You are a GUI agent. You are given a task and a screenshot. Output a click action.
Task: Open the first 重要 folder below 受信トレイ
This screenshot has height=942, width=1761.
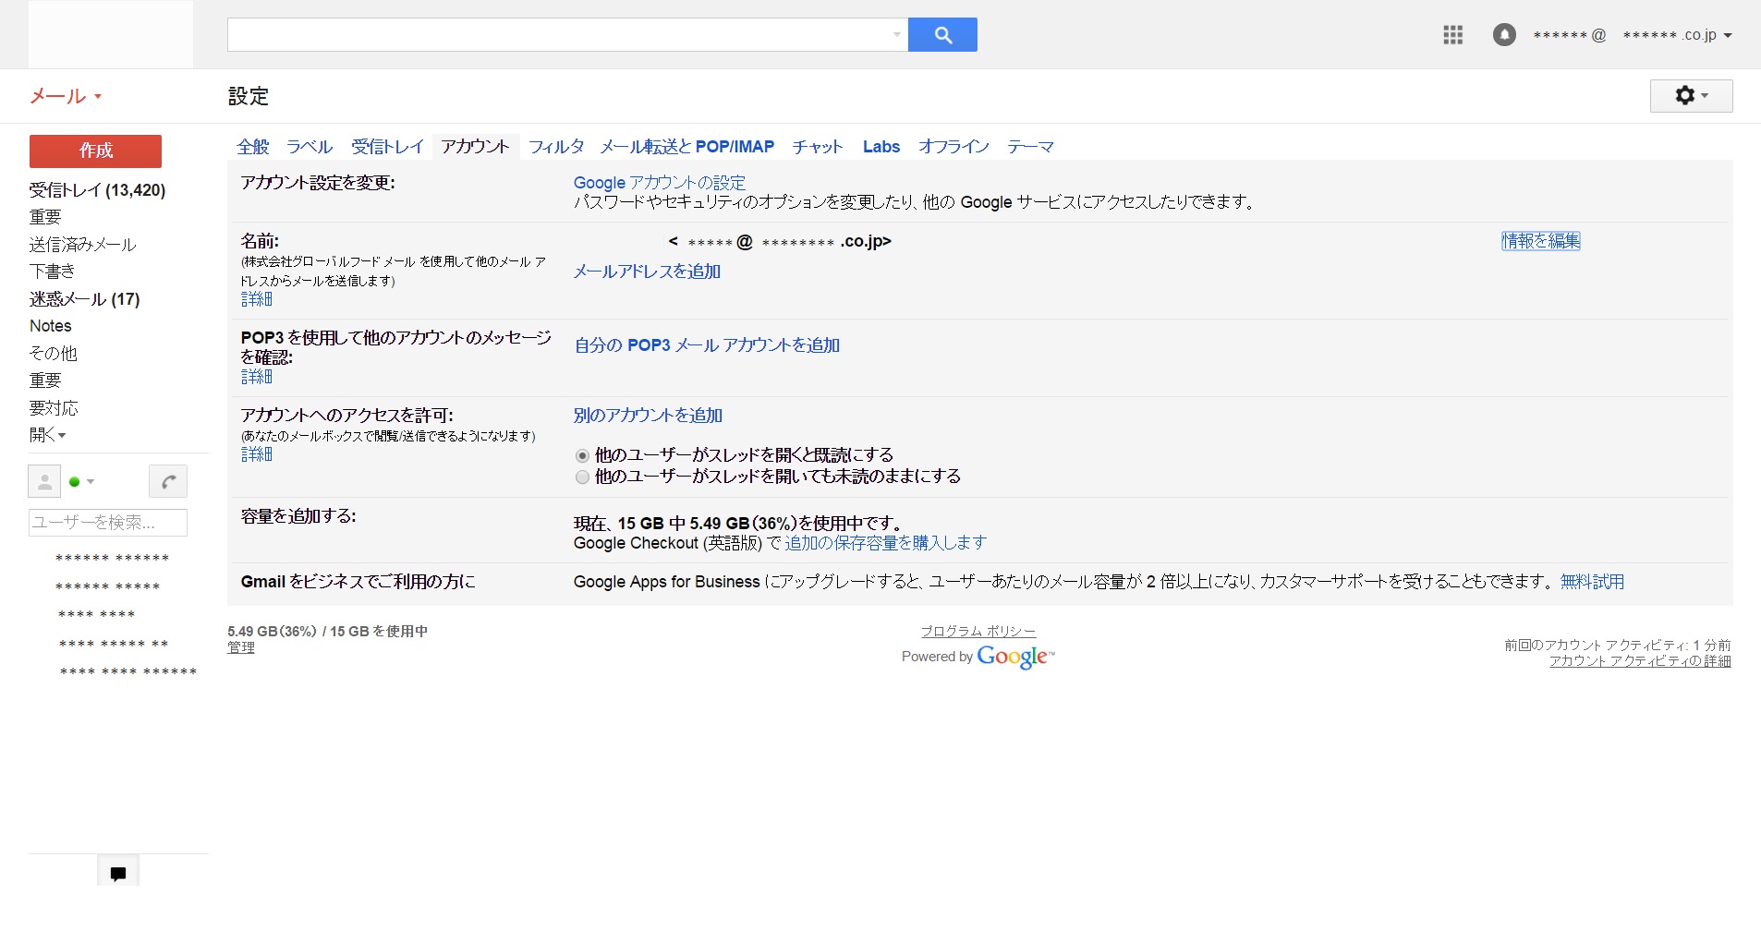(45, 217)
